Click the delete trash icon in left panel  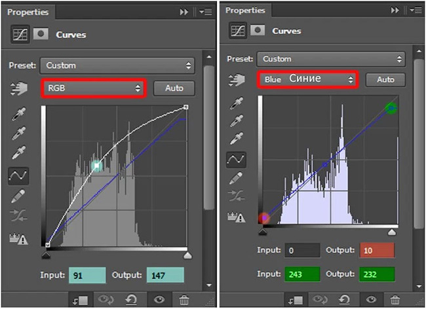coord(184,300)
